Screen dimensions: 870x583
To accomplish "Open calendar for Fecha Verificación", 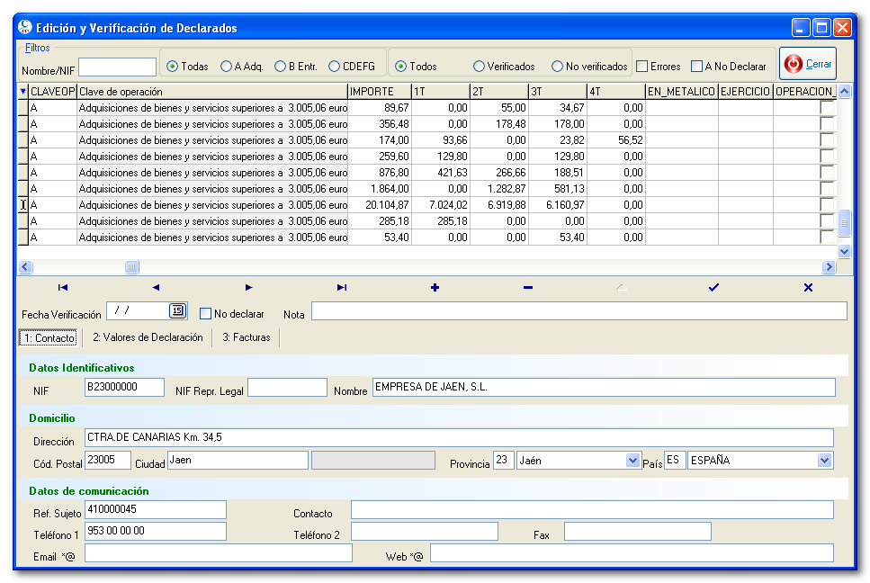I will pyautogui.click(x=177, y=310).
